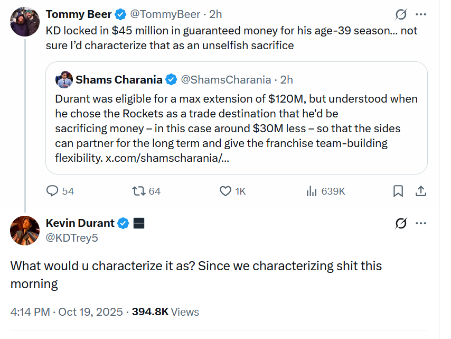Click Shams Charania's small avatar
This screenshot has width=451, height=339.
tap(64, 80)
